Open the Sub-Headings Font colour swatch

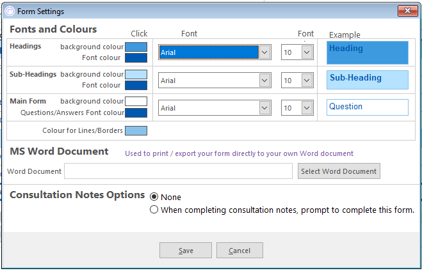(x=136, y=85)
